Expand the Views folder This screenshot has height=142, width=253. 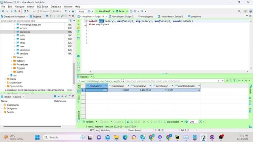(x=11, y=57)
